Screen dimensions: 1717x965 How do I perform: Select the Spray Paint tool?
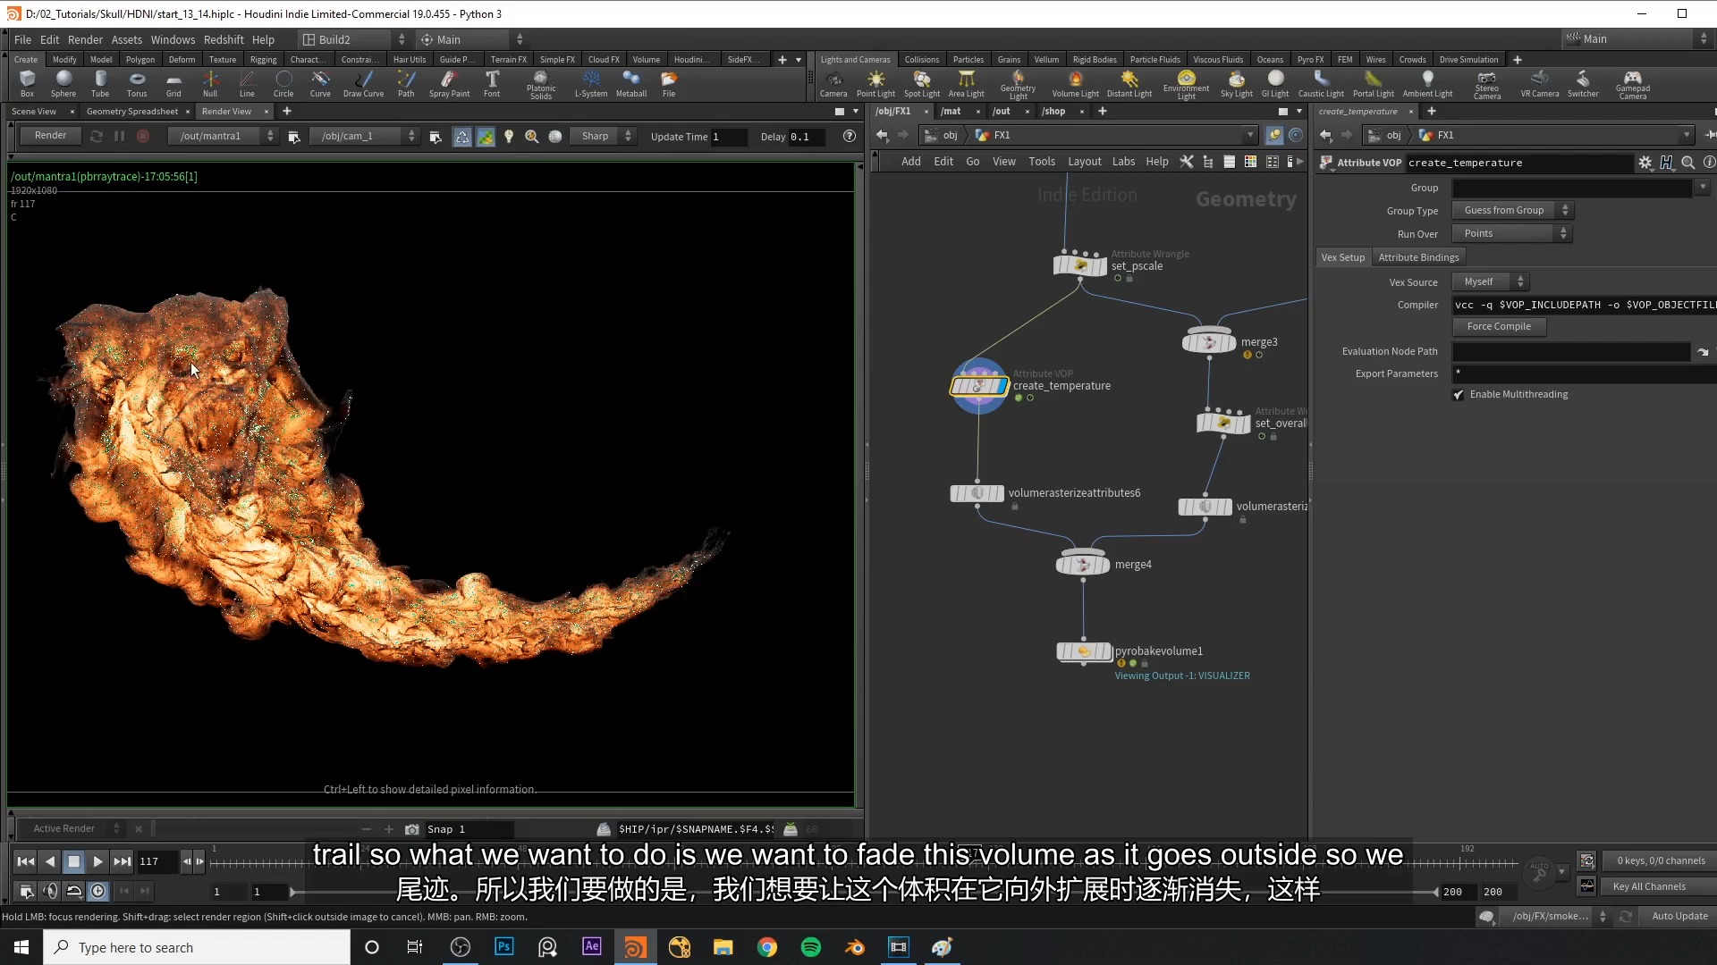point(449,84)
